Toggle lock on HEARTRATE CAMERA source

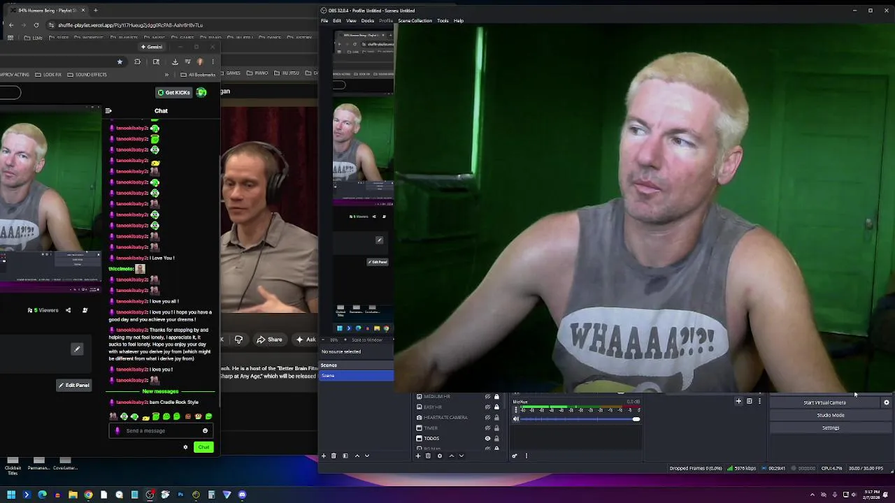[x=496, y=417]
